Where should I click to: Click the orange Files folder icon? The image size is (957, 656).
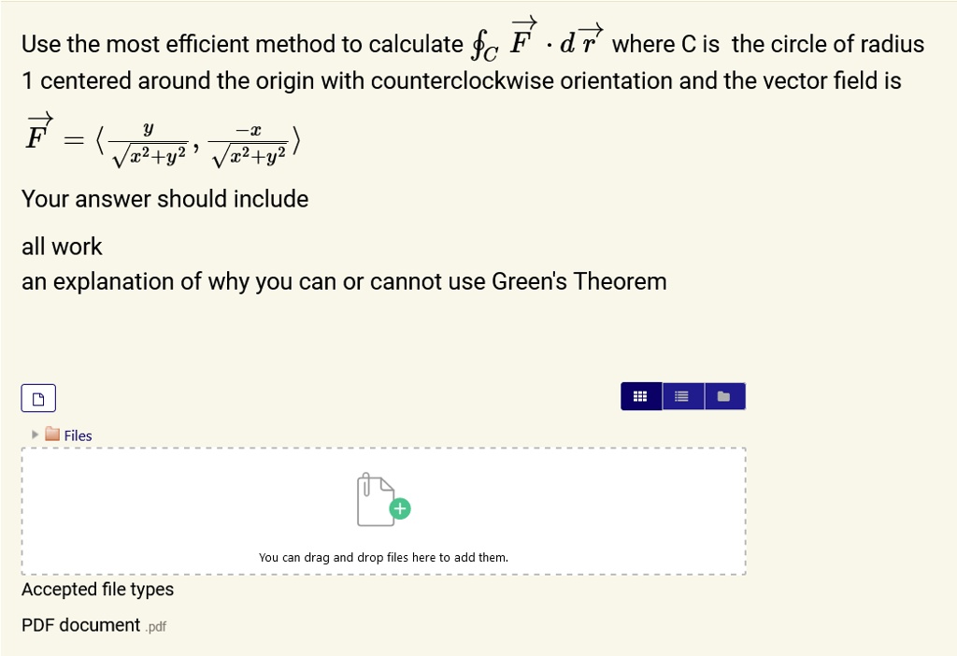click(52, 435)
